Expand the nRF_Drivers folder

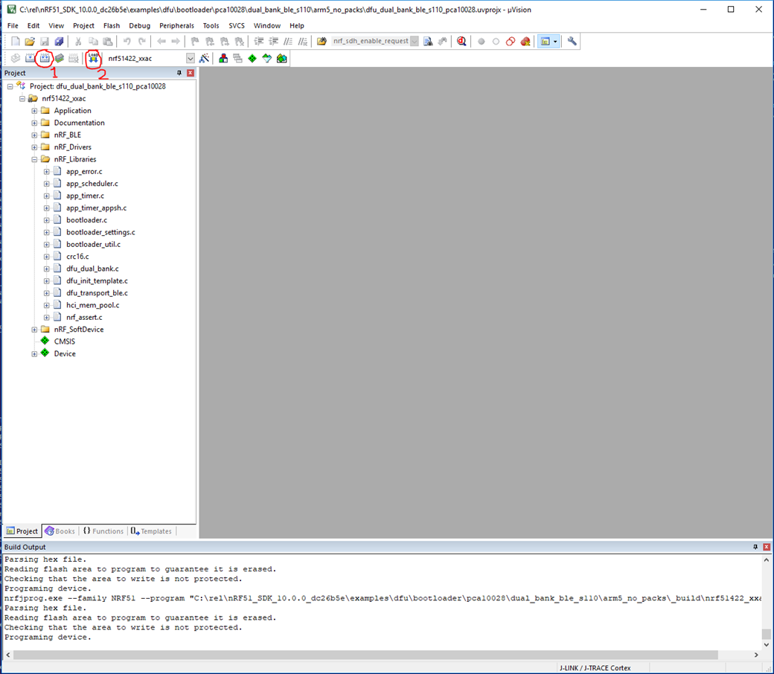tap(34, 147)
